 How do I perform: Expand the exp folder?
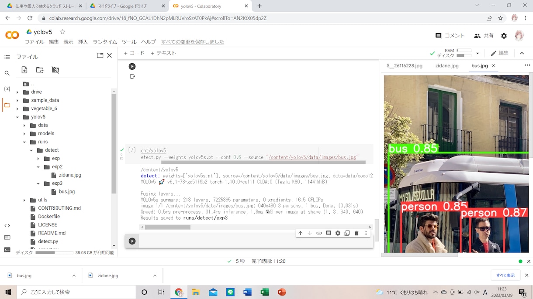coord(38,159)
